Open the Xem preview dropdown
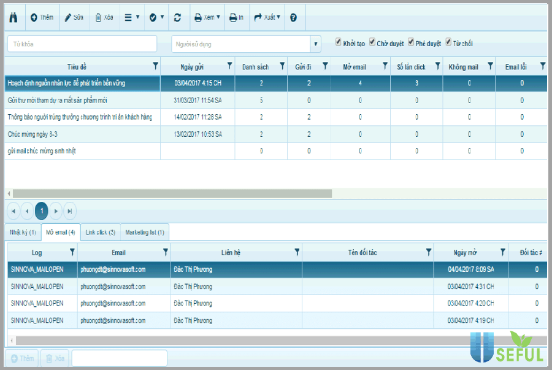552x370 pixels. click(x=207, y=18)
